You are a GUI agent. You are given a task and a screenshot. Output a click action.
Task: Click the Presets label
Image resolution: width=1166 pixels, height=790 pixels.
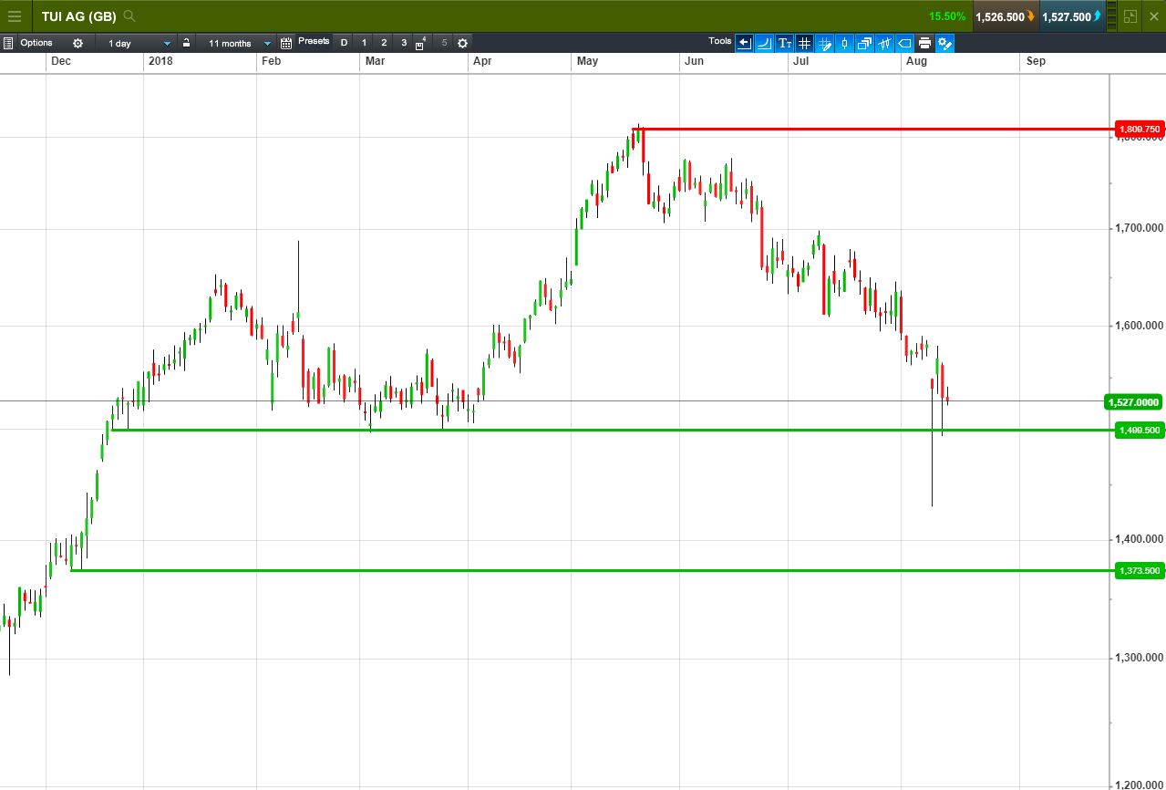pos(314,41)
